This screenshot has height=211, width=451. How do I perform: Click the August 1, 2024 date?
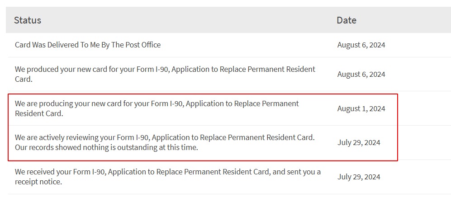pos(361,108)
